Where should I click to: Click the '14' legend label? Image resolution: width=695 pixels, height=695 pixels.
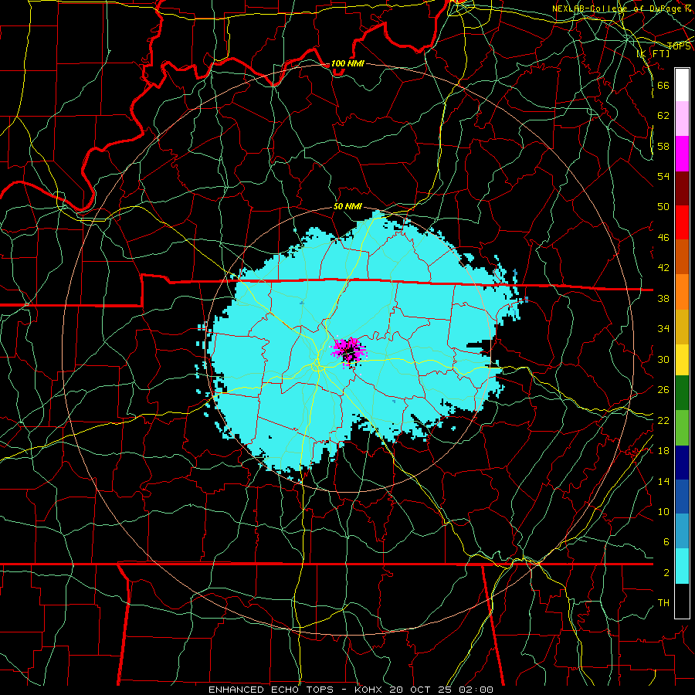(x=663, y=481)
